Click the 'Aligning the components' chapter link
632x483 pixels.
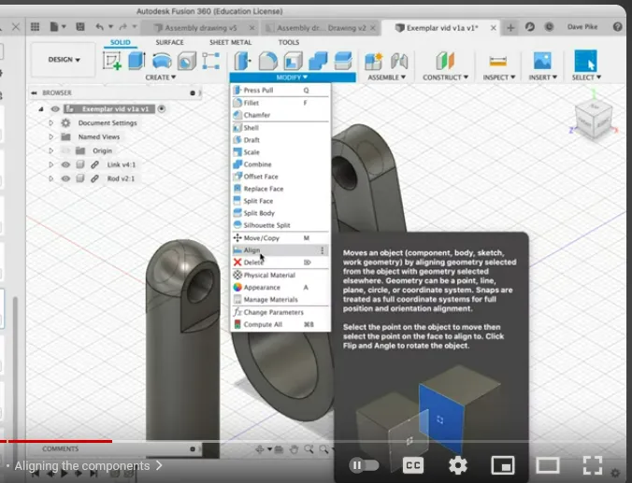[82, 465]
